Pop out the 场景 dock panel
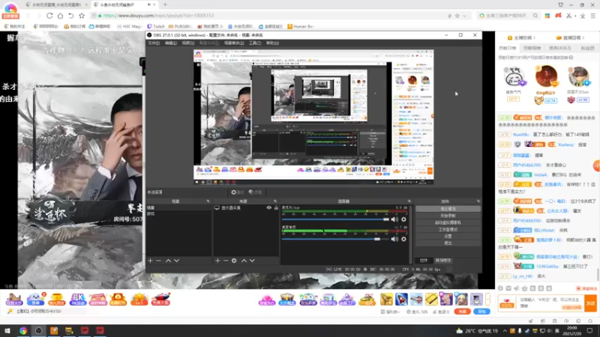Screen dimensions: 600x337 [208, 201]
